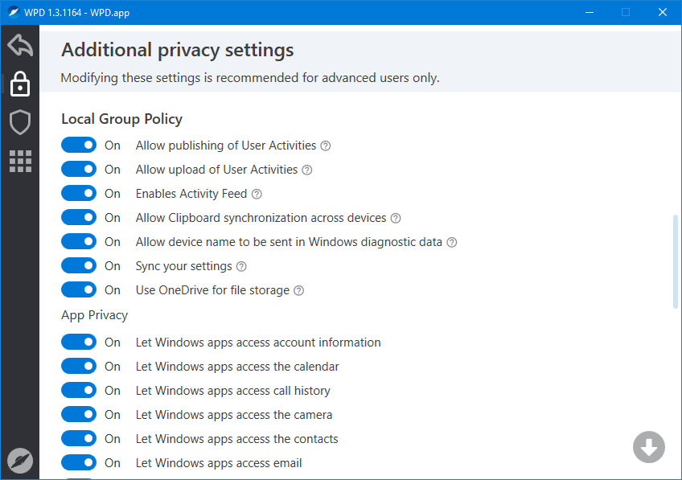Click the vertical scrollbar thumb

coord(675,261)
